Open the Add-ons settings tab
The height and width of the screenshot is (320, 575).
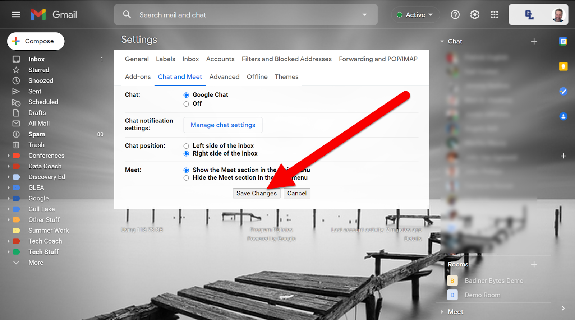click(138, 77)
